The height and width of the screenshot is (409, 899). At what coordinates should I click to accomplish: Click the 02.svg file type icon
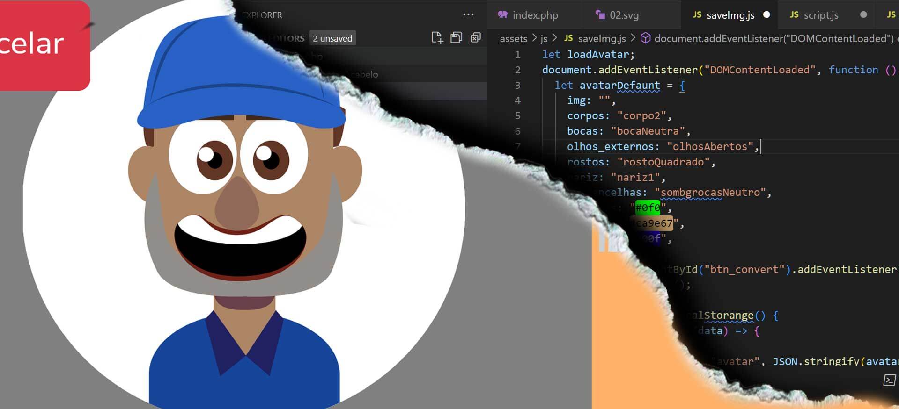(x=600, y=14)
